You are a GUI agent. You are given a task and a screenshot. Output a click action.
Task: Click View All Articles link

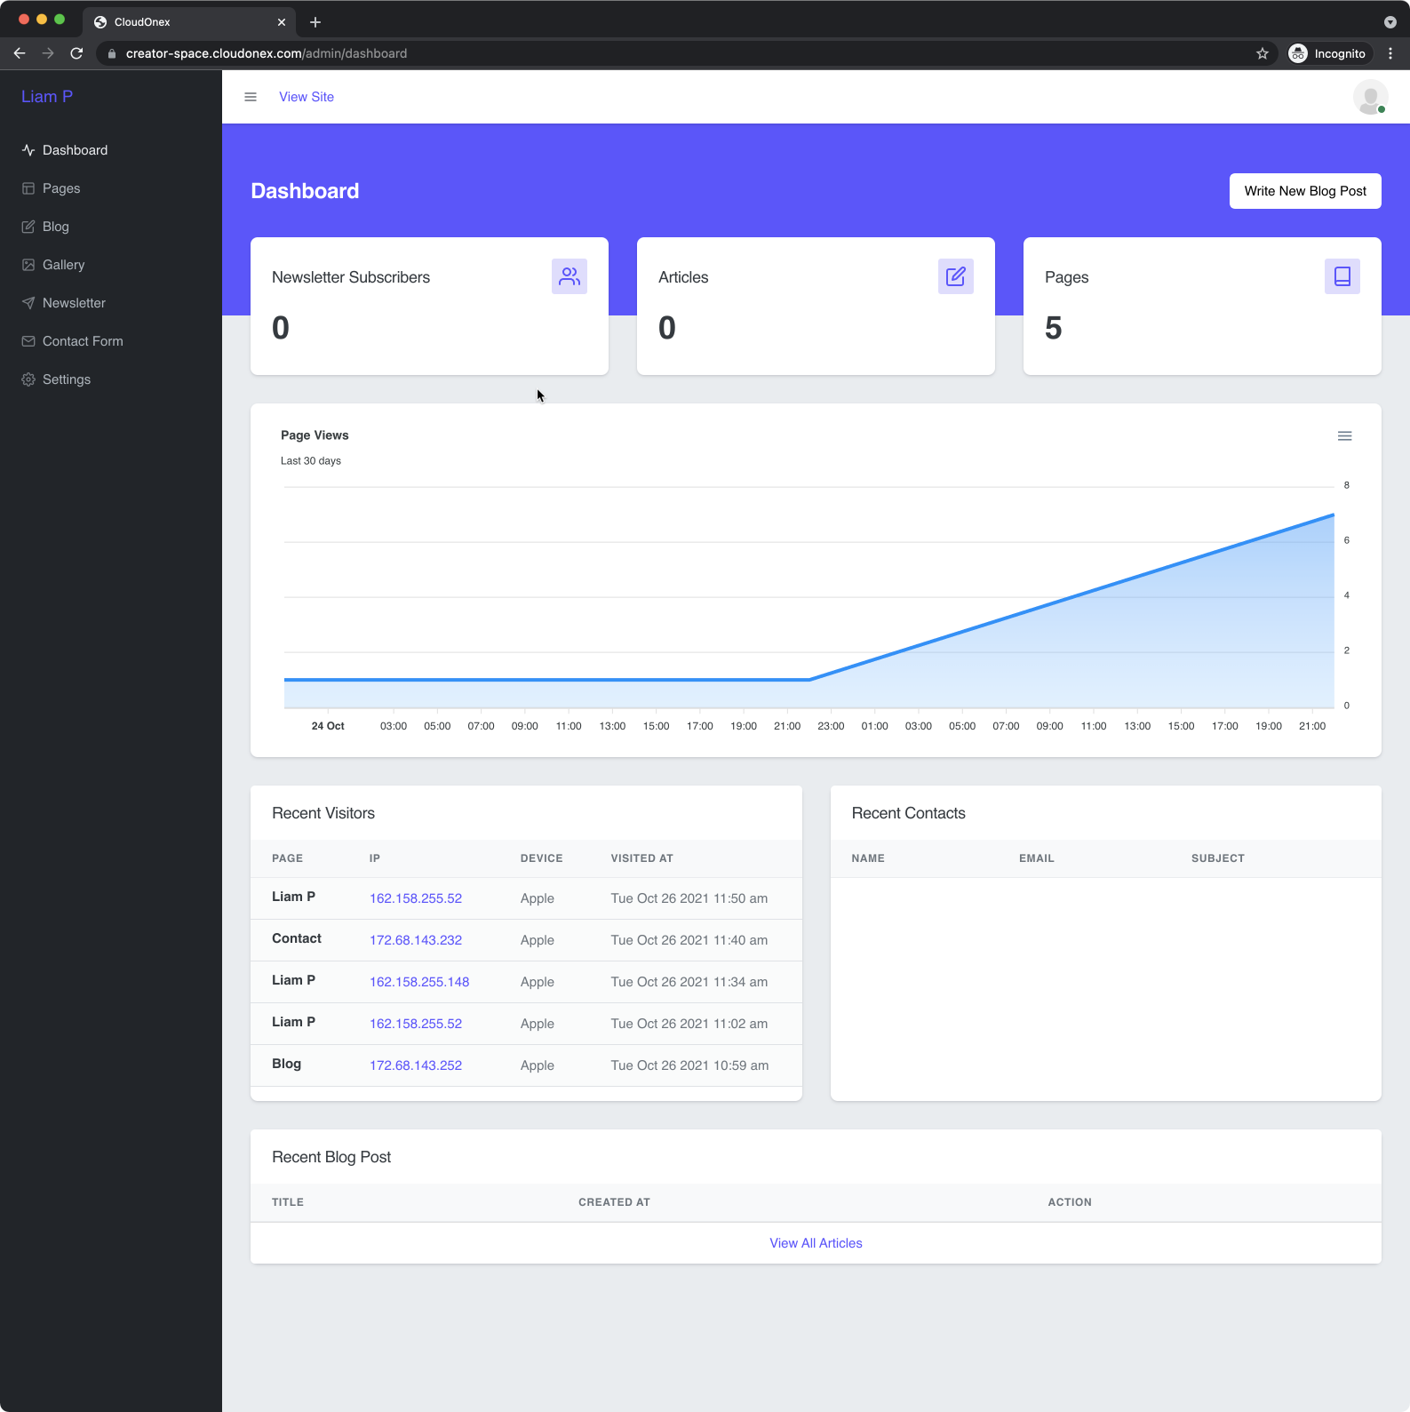click(816, 1243)
